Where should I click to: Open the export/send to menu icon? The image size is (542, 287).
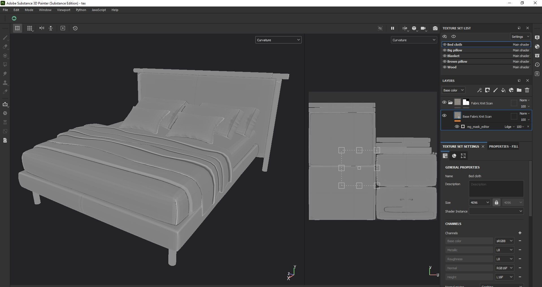point(5,104)
